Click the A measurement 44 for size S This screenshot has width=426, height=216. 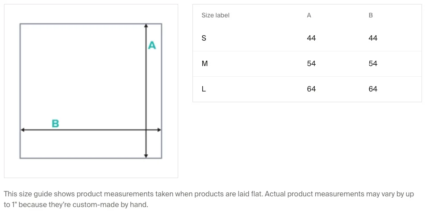point(311,38)
